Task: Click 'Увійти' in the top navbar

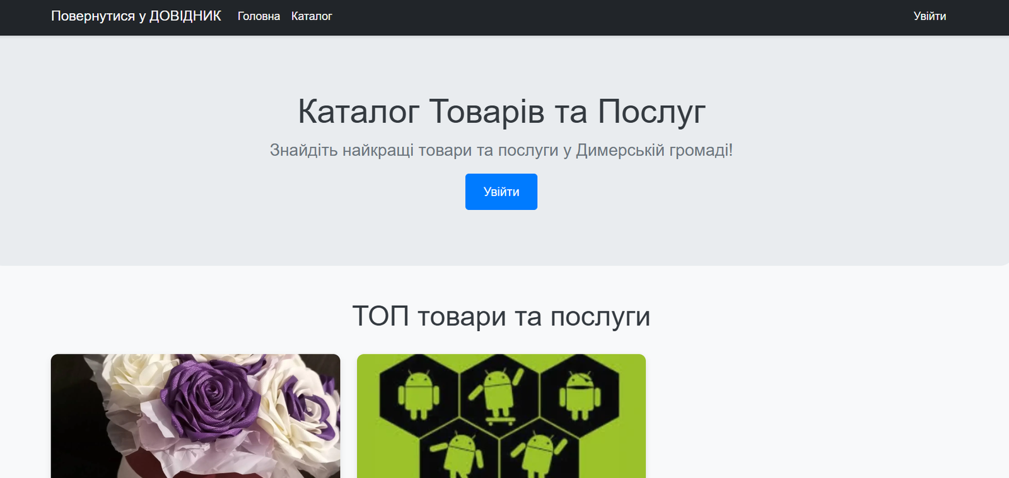Action: (930, 16)
